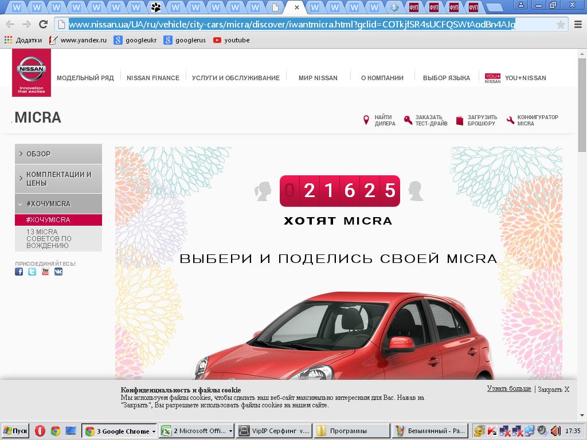Launch Chrome from the quick launch icon
The height and width of the screenshot is (440, 587).
pos(56,431)
